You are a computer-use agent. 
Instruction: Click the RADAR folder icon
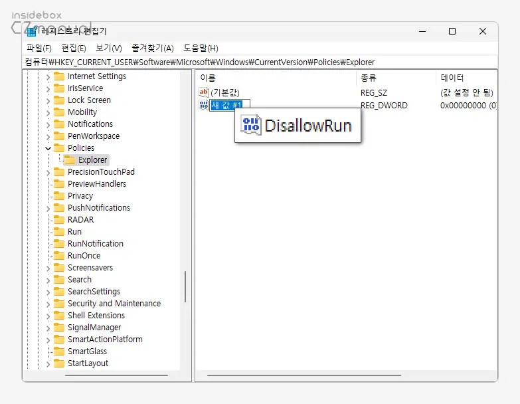tap(59, 220)
